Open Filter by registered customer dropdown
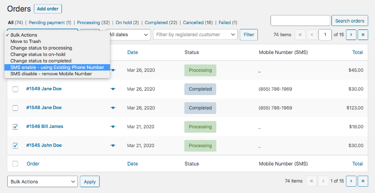The width and height of the screenshot is (375, 193). (195, 35)
